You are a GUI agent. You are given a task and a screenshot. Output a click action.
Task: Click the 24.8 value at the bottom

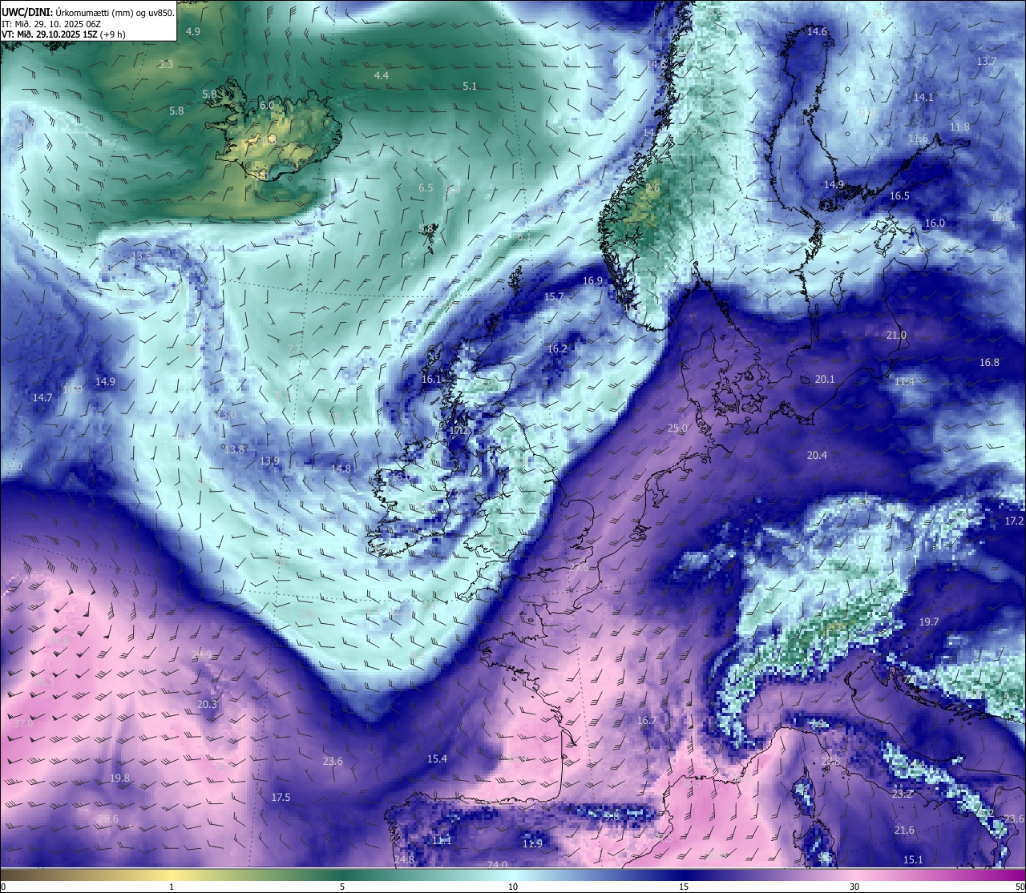coord(404,859)
